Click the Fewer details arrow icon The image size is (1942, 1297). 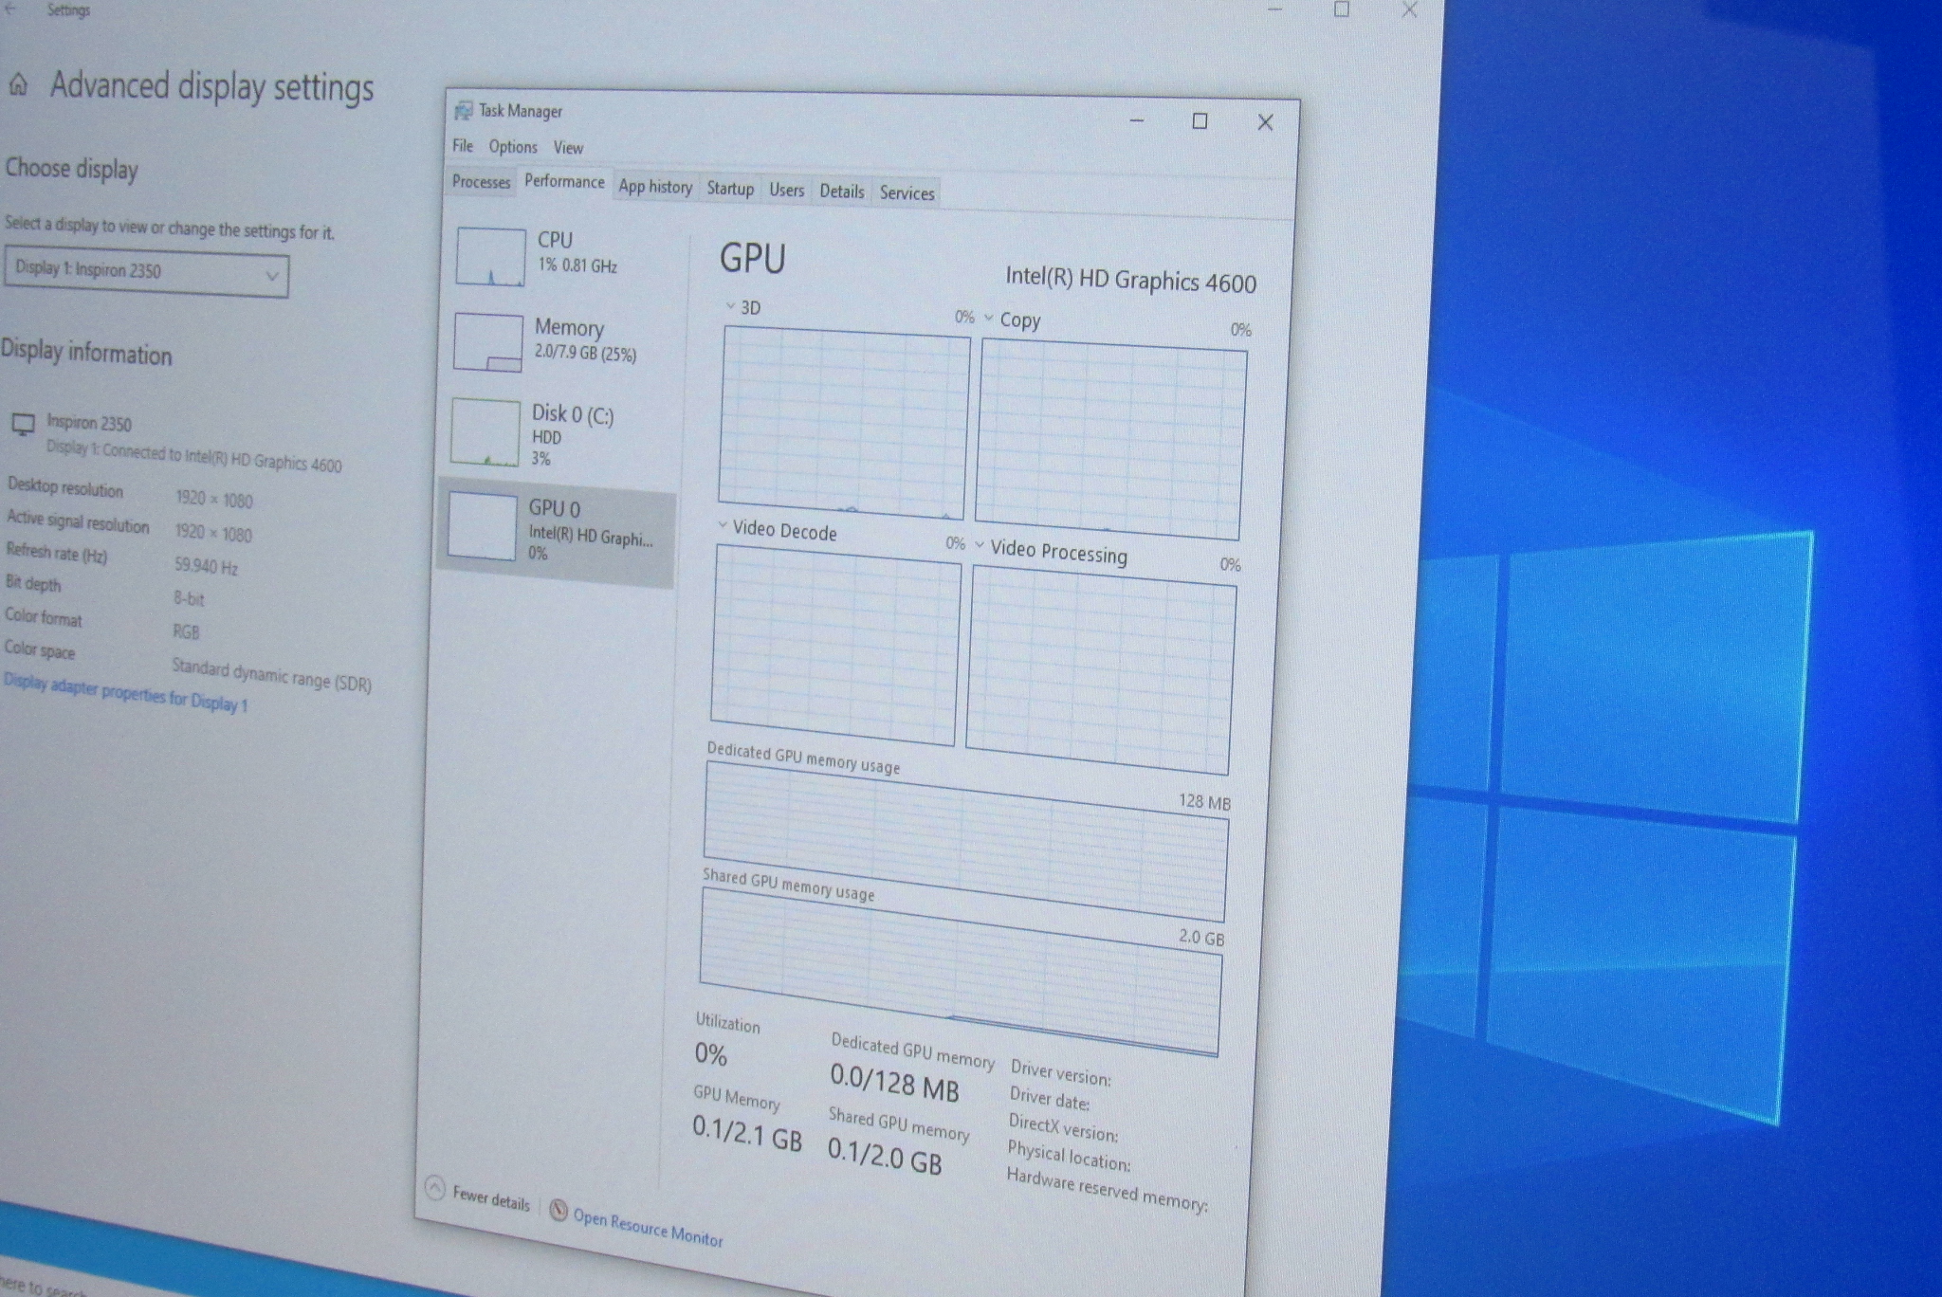coord(434,1188)
